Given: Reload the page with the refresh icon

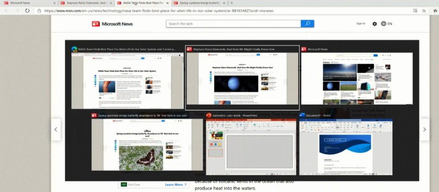Looking at the screenshot, I should [27, 11].
